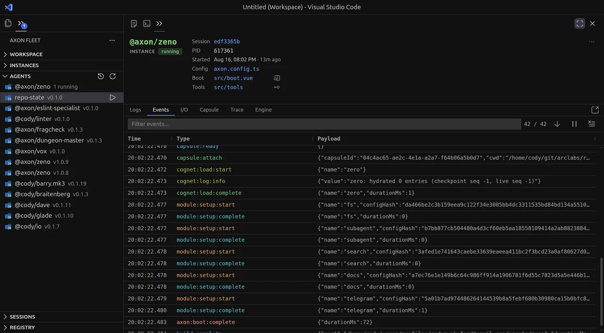The image size is (604, 333).
Task: Click the @axon/dungeon-master agent icon
Action: (x=8, y=141)
